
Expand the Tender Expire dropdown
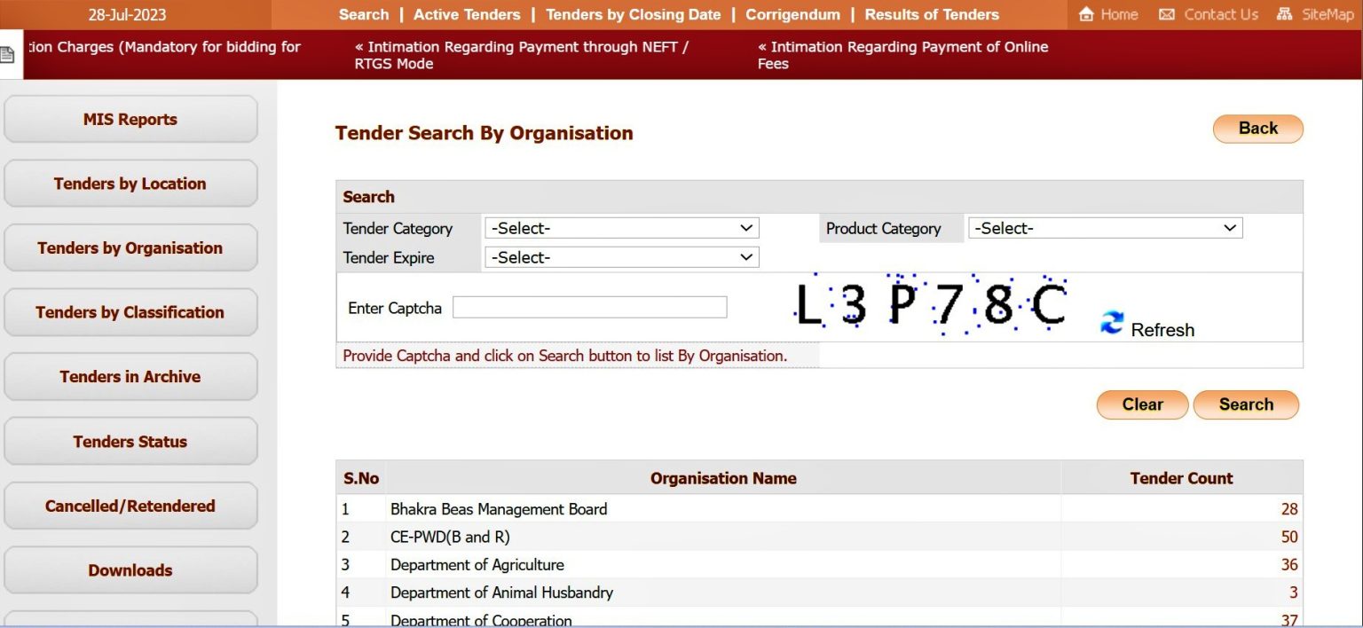(621, 257)
